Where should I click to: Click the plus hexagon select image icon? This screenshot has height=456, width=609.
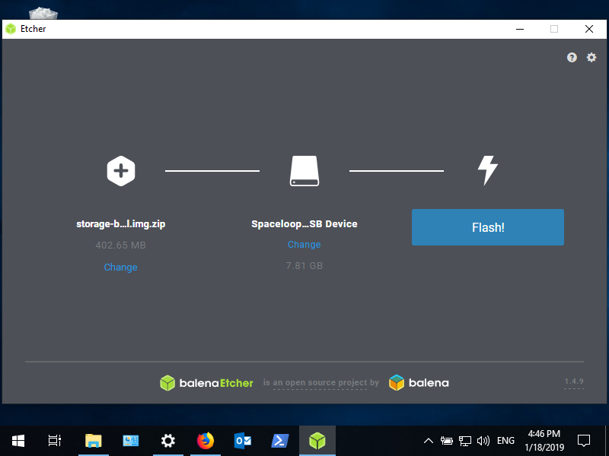[x=120, y=171]
